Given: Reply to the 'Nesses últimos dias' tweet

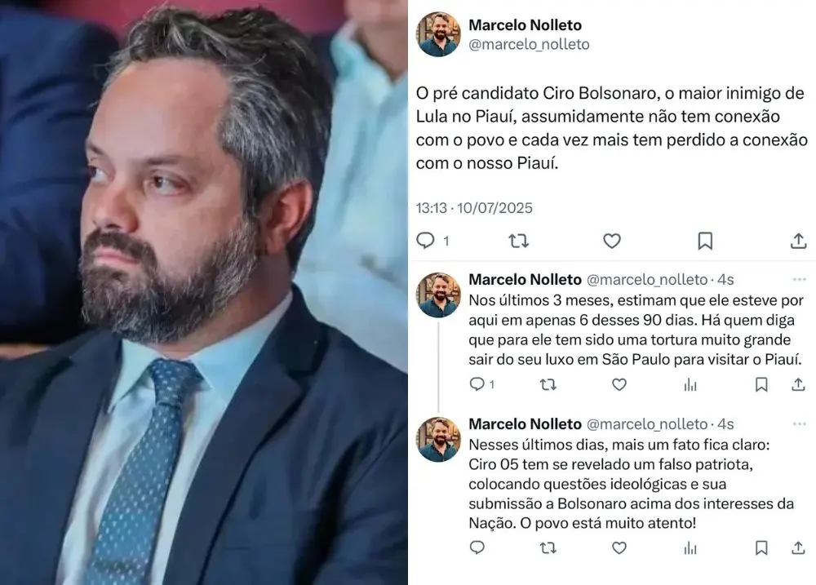Looking at the screenshot, I should tap(477, 547).
